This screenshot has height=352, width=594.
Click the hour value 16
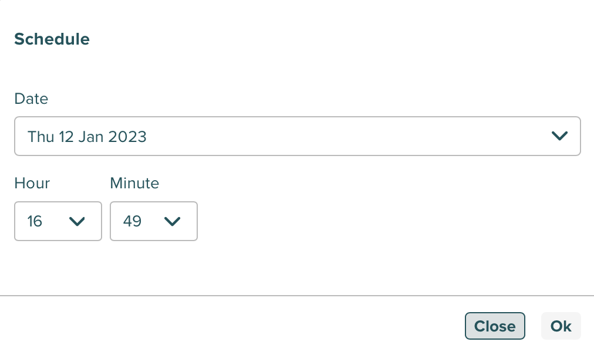[35, 221]
